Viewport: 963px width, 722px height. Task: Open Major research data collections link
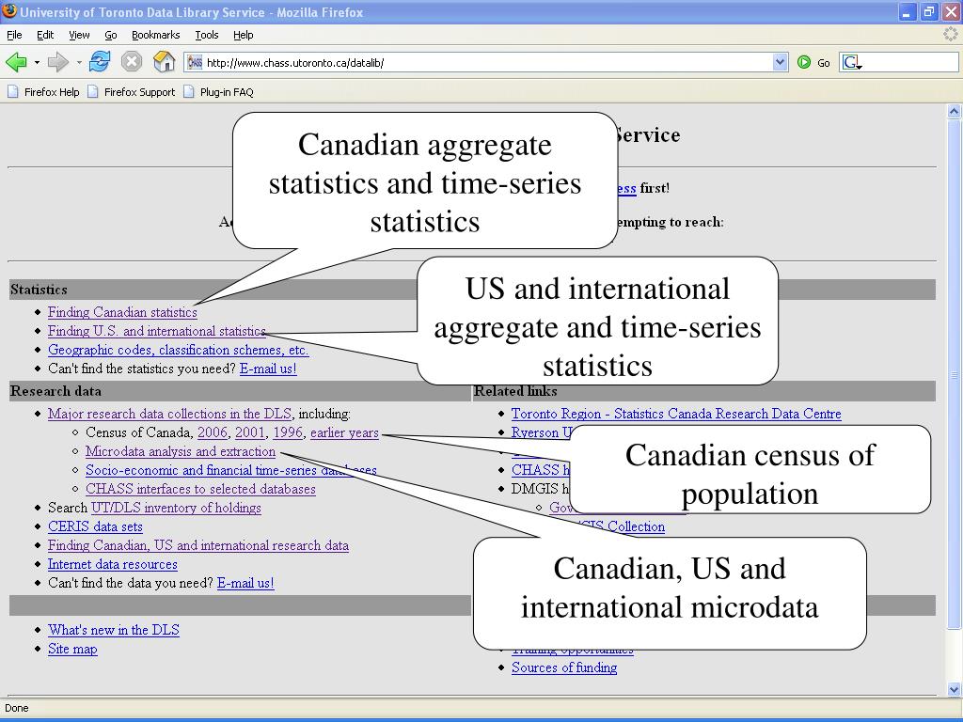(169, 414)
